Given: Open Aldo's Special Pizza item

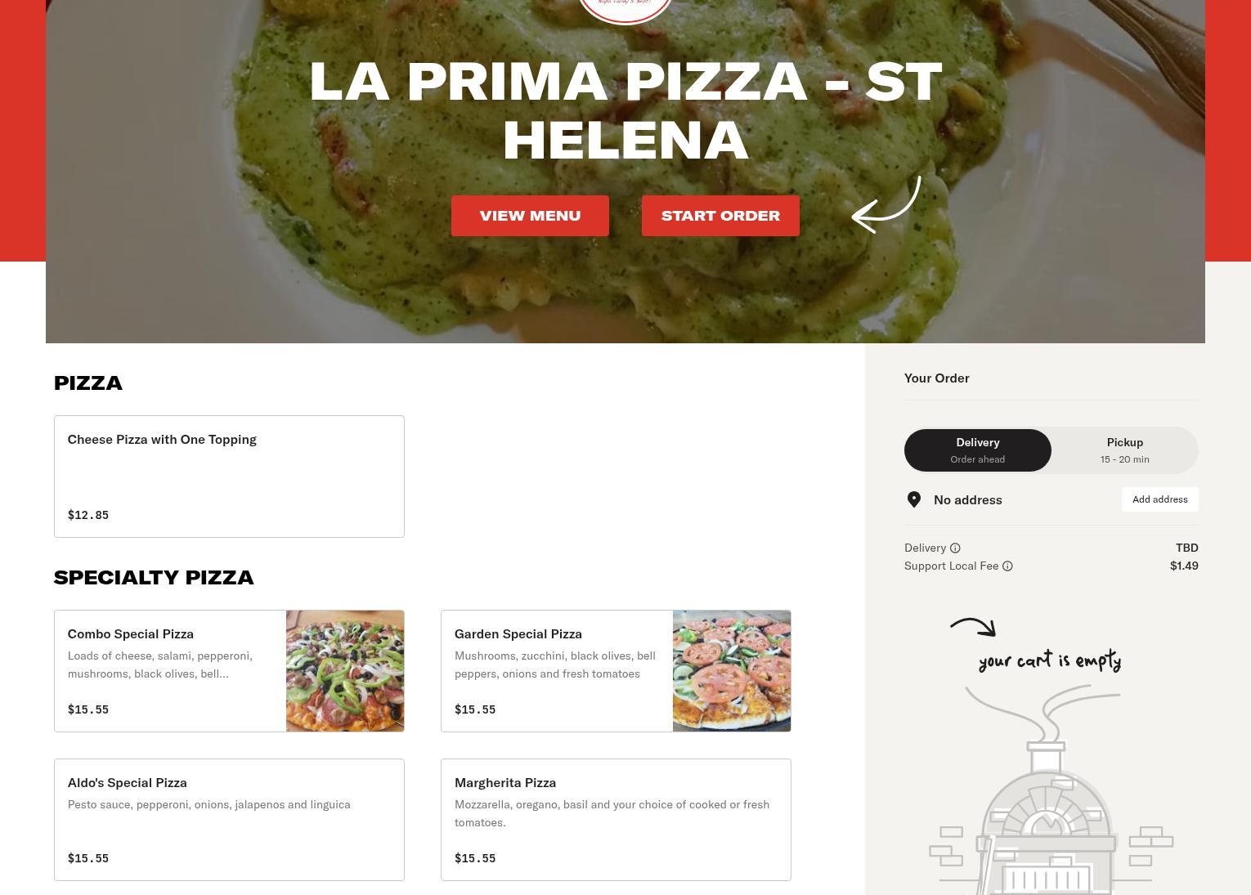Looking at the screenshot, I should [229, 820].
